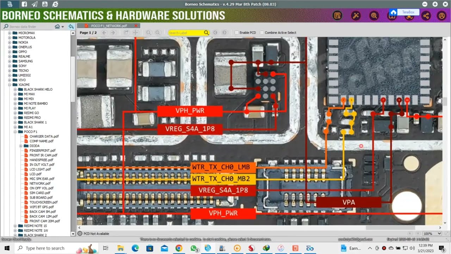Image resolution: width=451 pixels, height=254 pixels.
Task: Click the VPA dark red label
Action: coord(349,202)
